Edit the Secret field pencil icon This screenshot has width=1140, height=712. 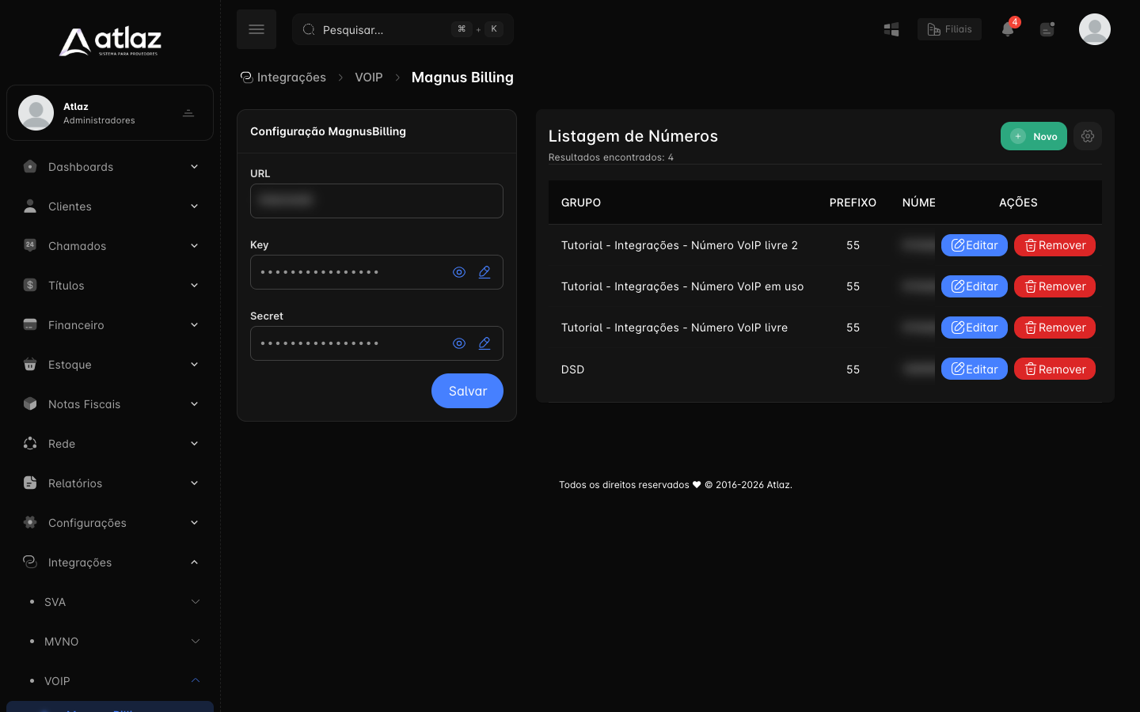click(484, 343)
